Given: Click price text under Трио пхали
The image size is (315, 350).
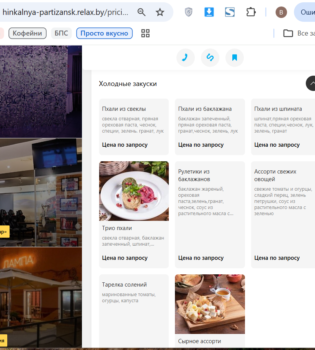Looking at the screenshot, I should (x=125, y=258).
